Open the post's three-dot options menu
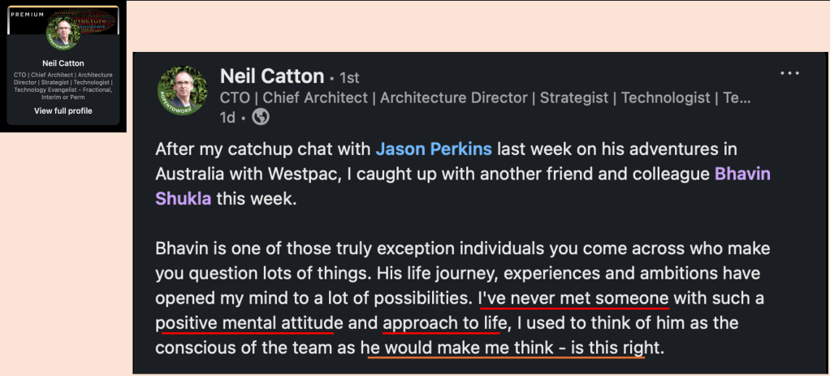This screenshot has width=830, height=376. pos(789,73)
